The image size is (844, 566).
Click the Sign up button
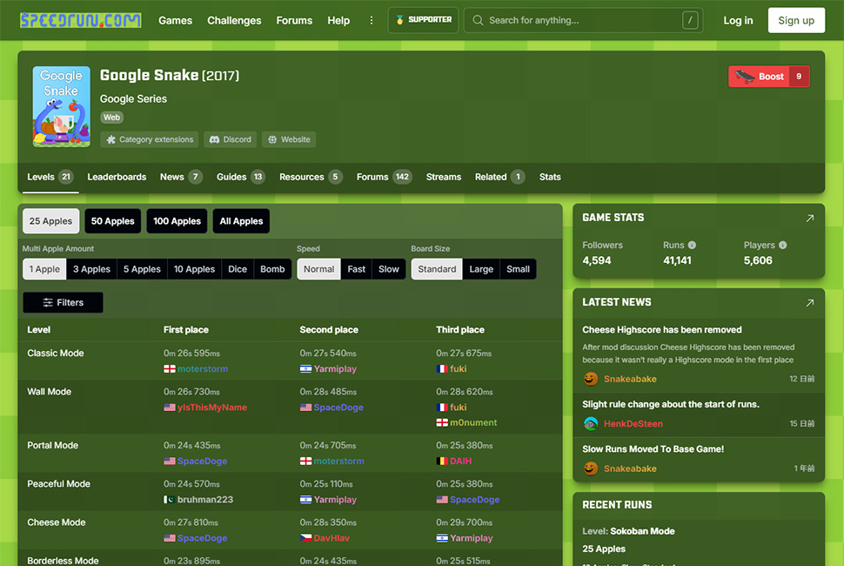(x=796, y=21)
